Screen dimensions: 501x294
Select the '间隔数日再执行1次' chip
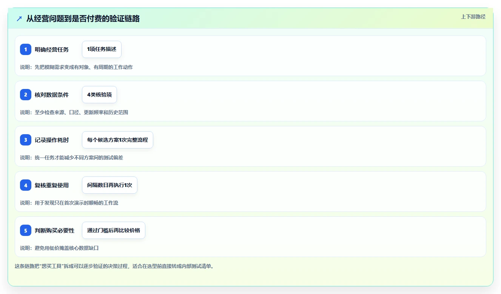click(109, 185)
